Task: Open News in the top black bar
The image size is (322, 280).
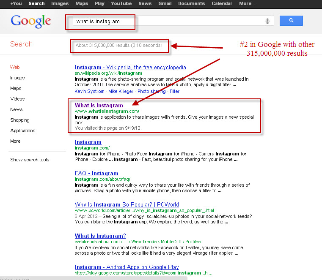Action: coord(145,3)
